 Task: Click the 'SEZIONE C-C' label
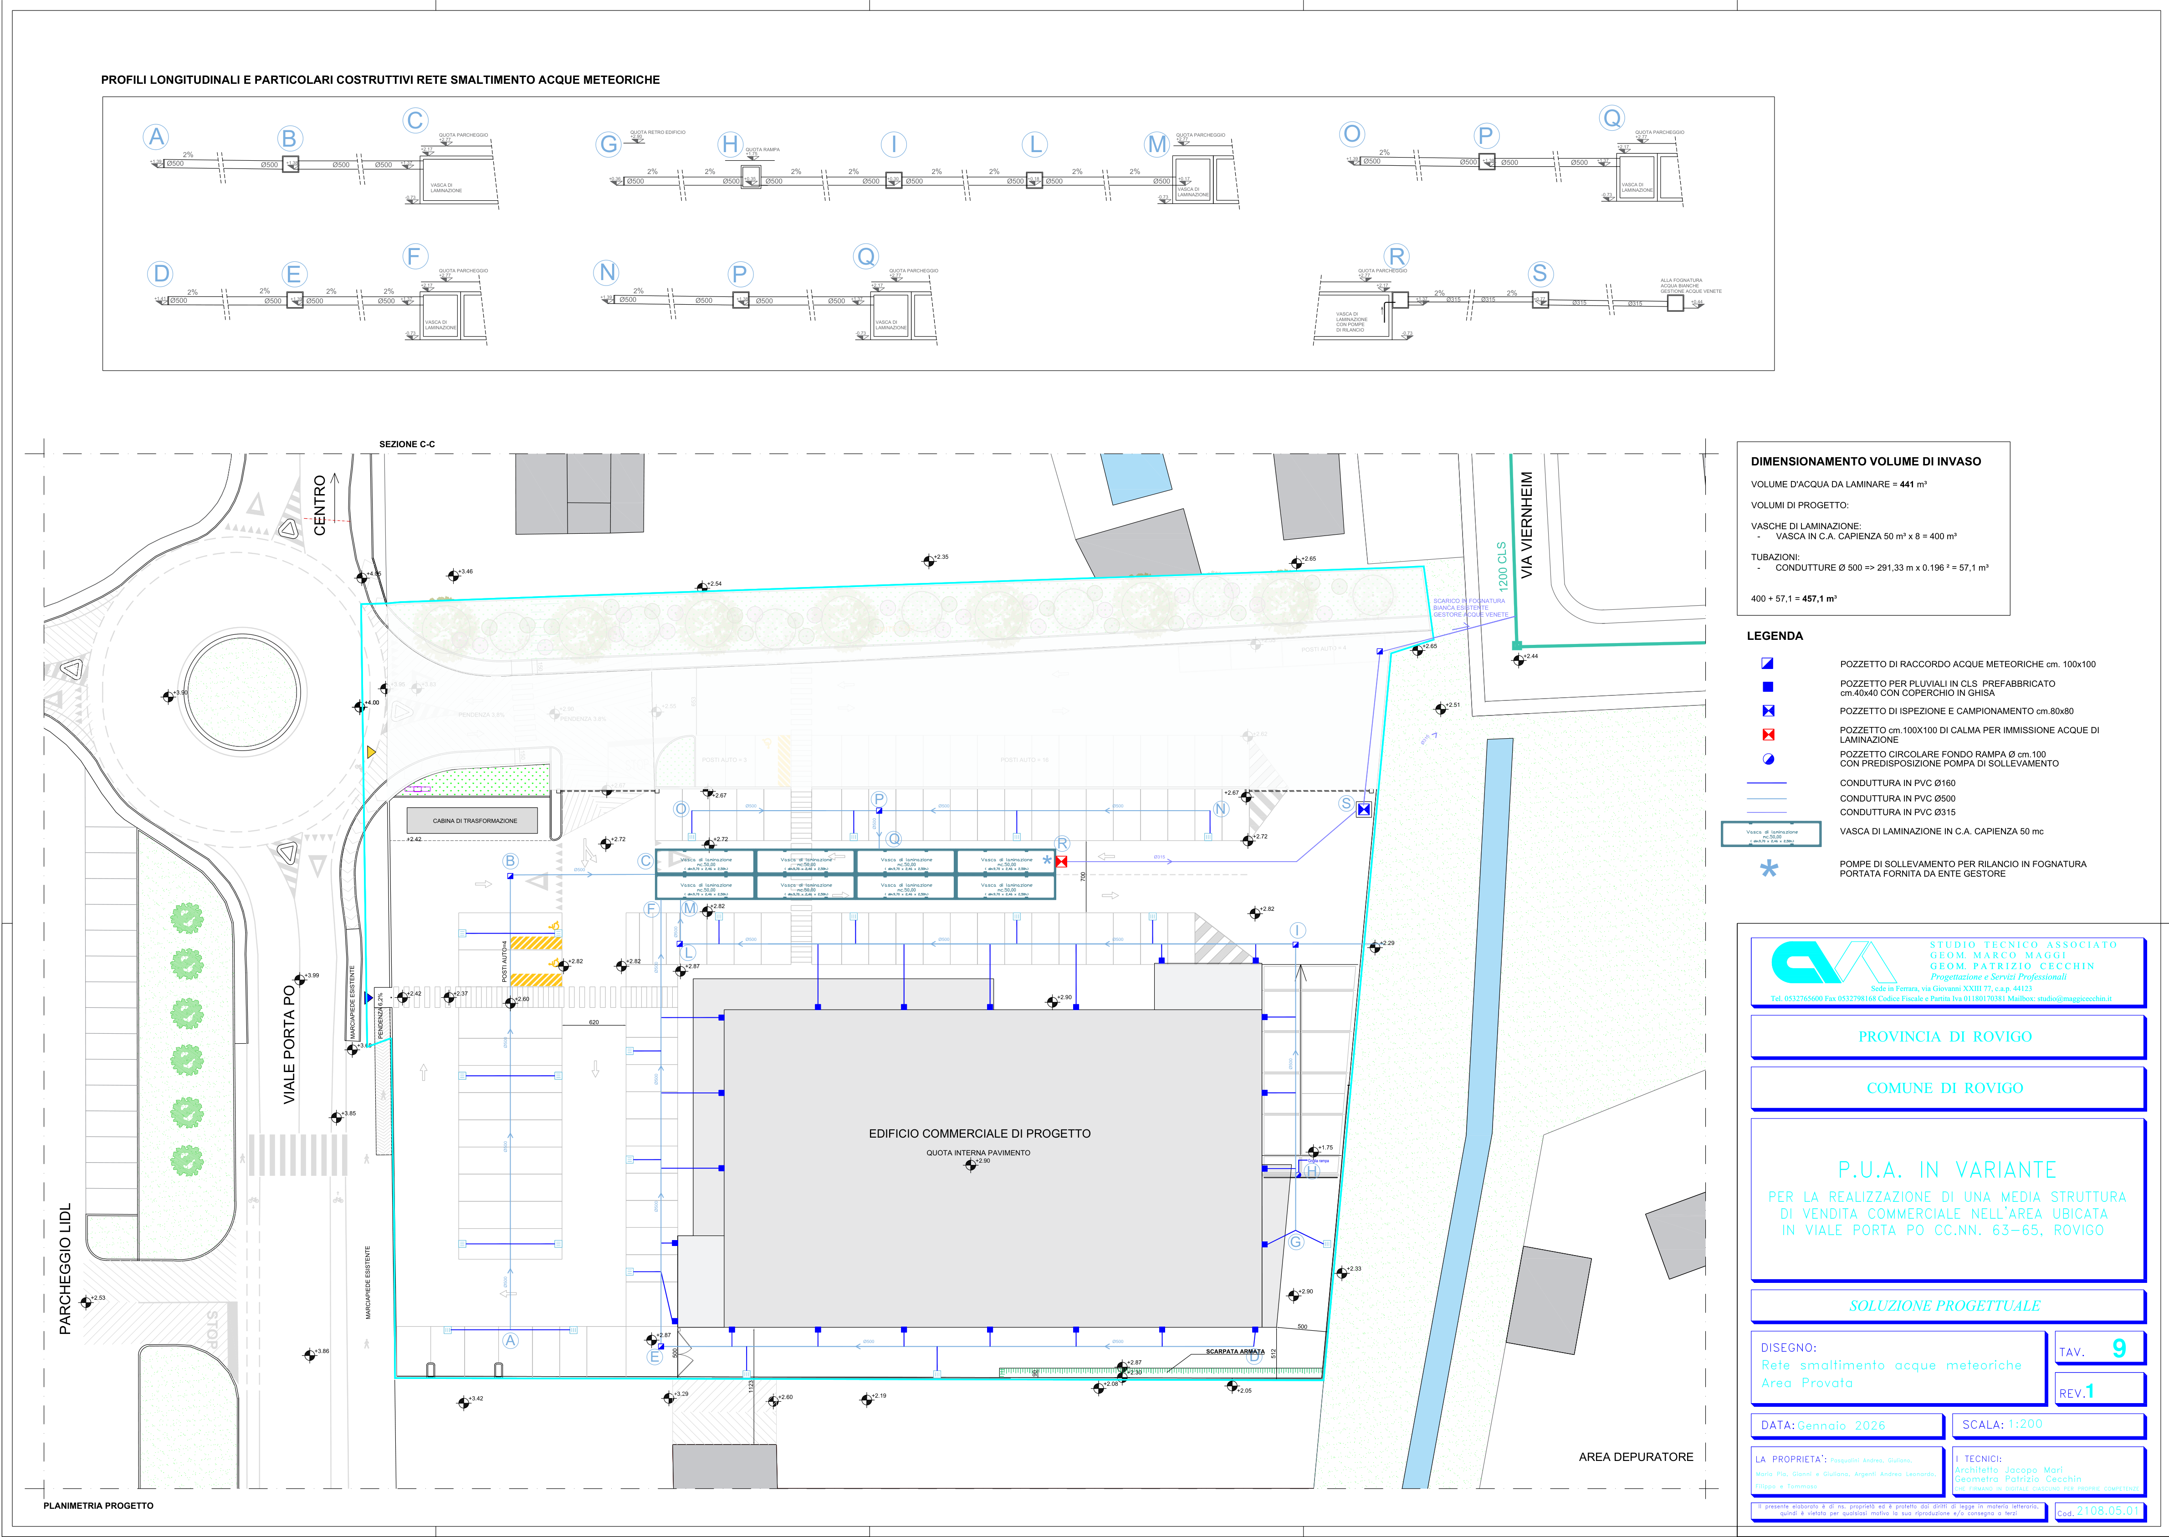click(x=407, y=445)
